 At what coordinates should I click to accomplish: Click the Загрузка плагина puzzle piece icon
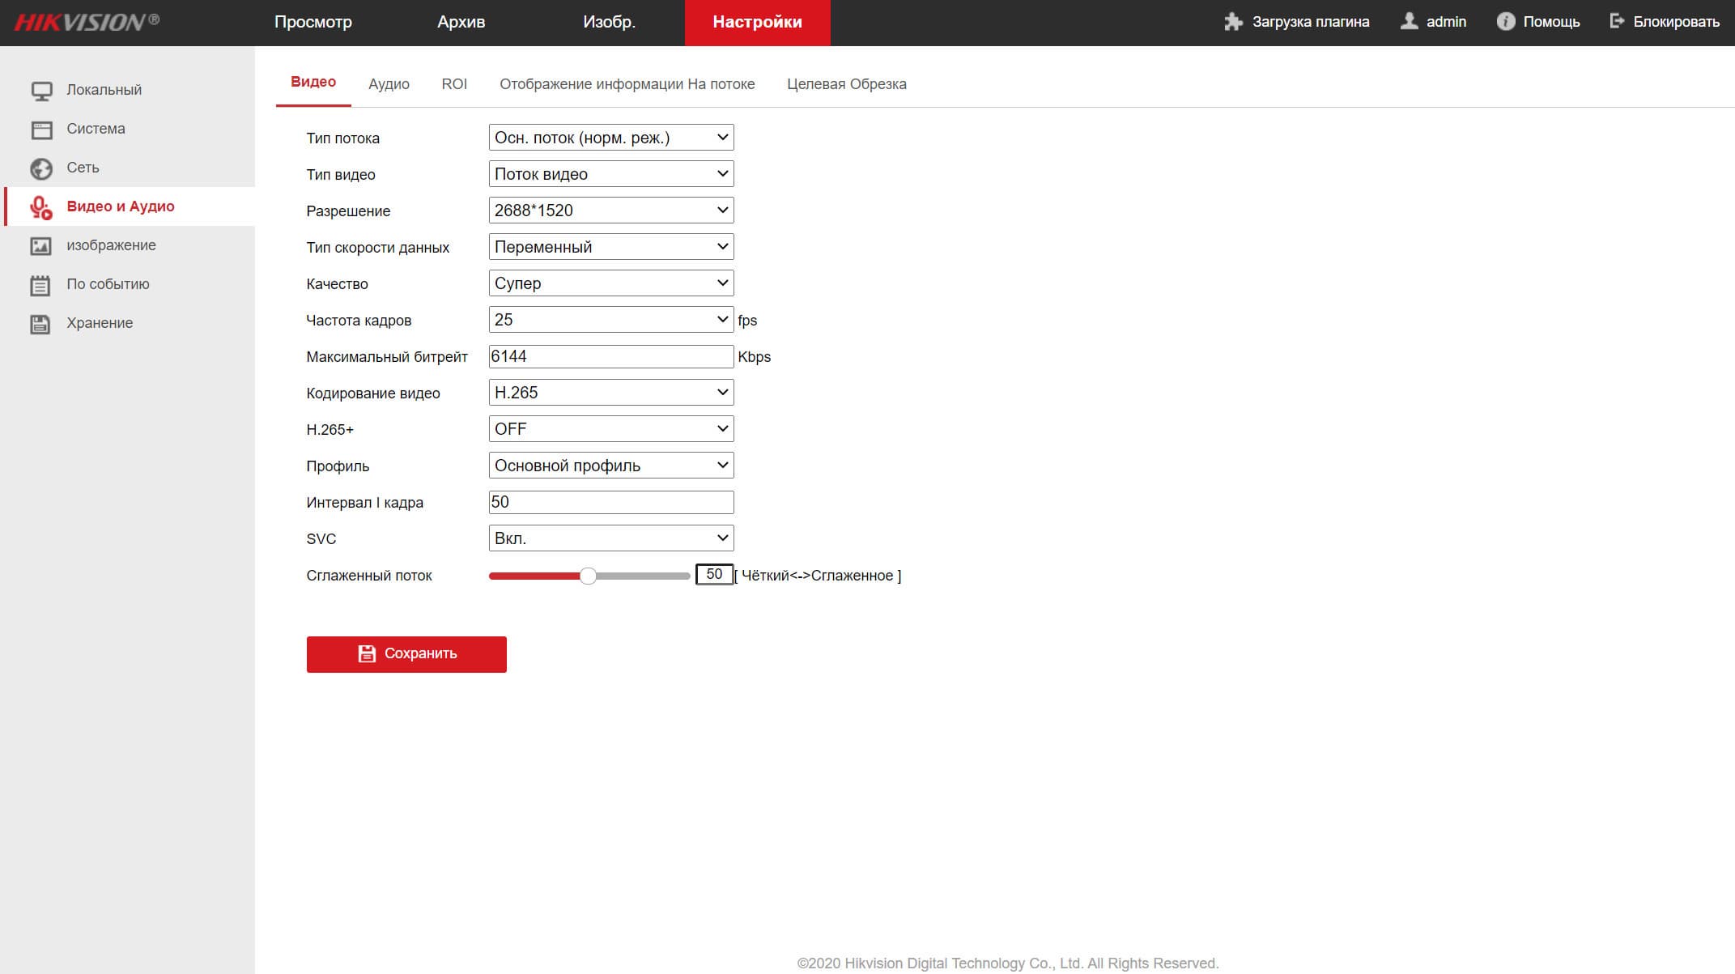pos(1233,22)
